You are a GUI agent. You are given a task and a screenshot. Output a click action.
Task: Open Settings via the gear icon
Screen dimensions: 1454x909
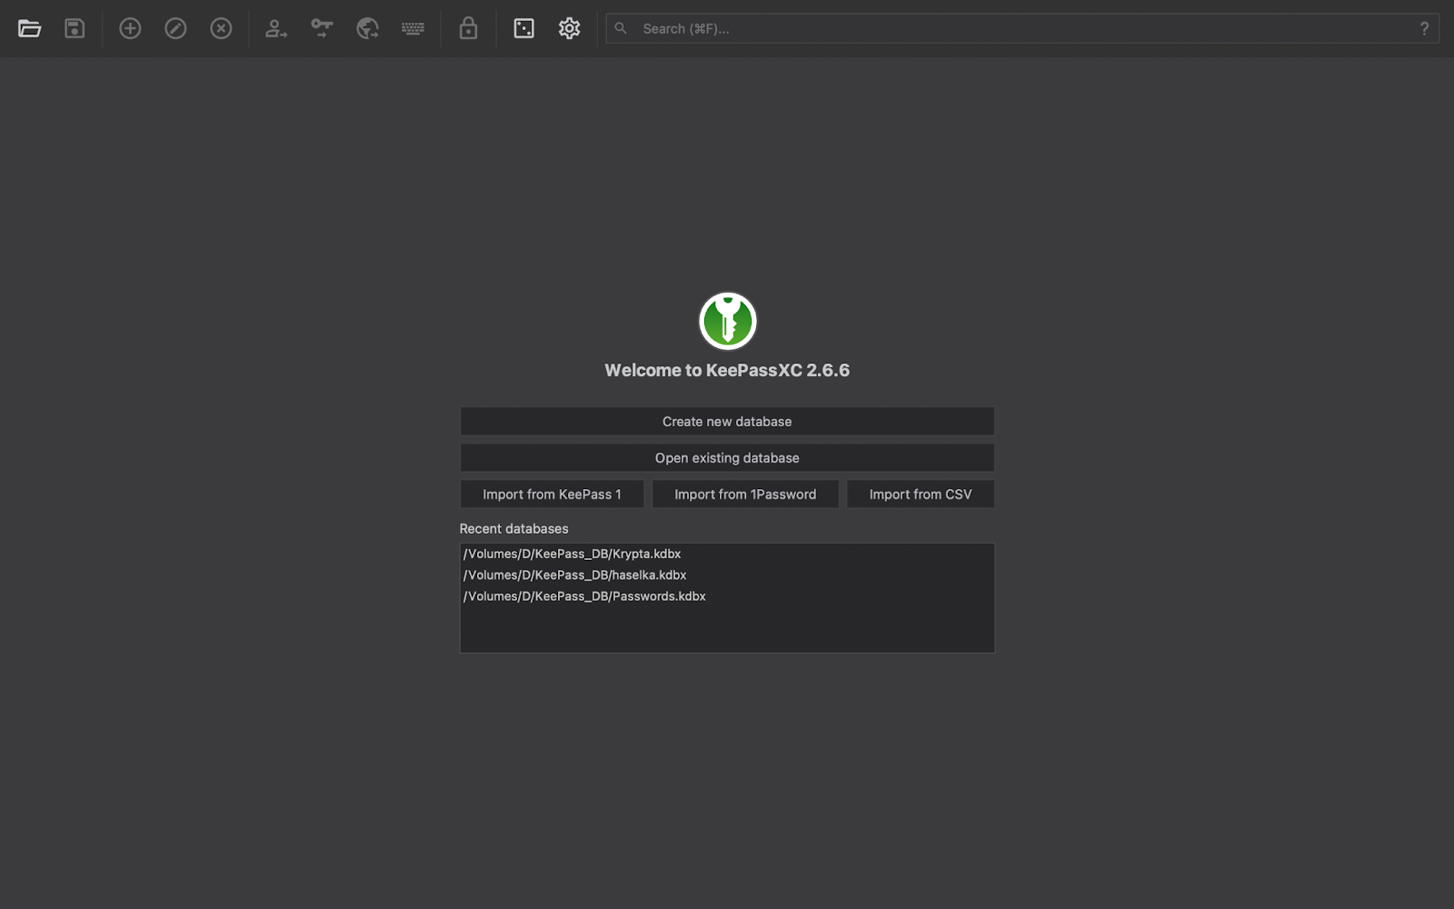click(x=569, y=28)
